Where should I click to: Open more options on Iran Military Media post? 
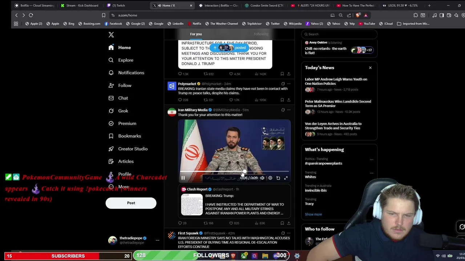coord(289,110)
